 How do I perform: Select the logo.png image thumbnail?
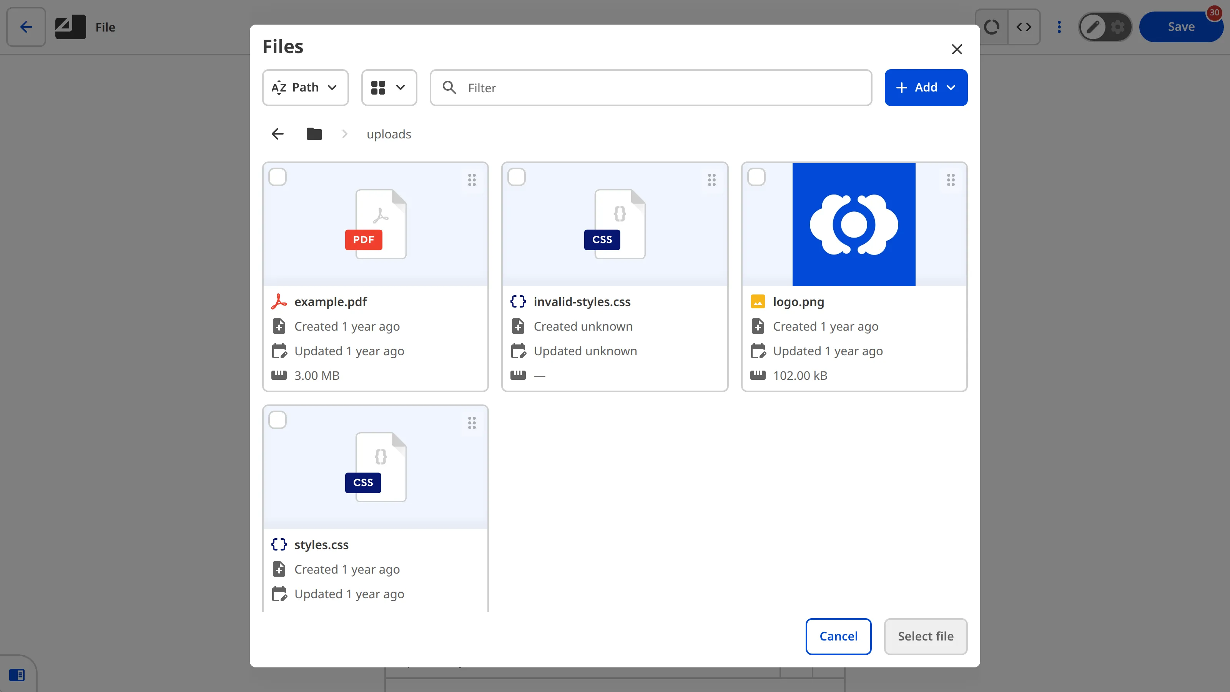(854, 225)
